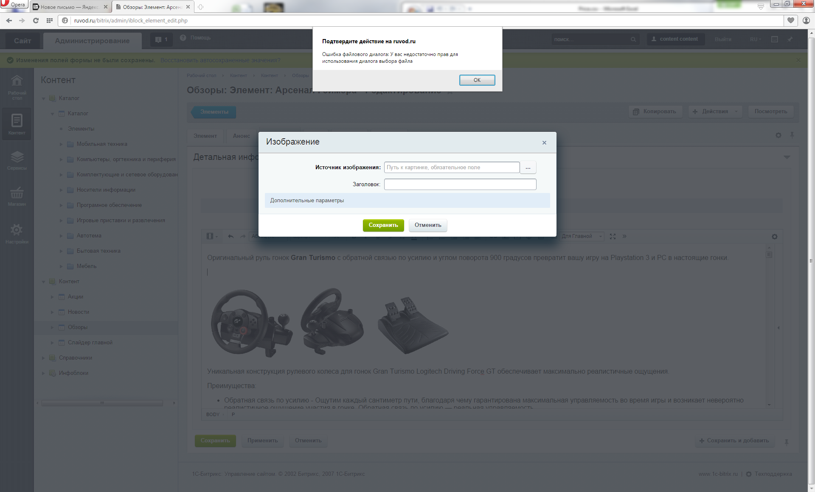Expand Дополнительные параметры section
815x492 pixels.
coord(407,201)
